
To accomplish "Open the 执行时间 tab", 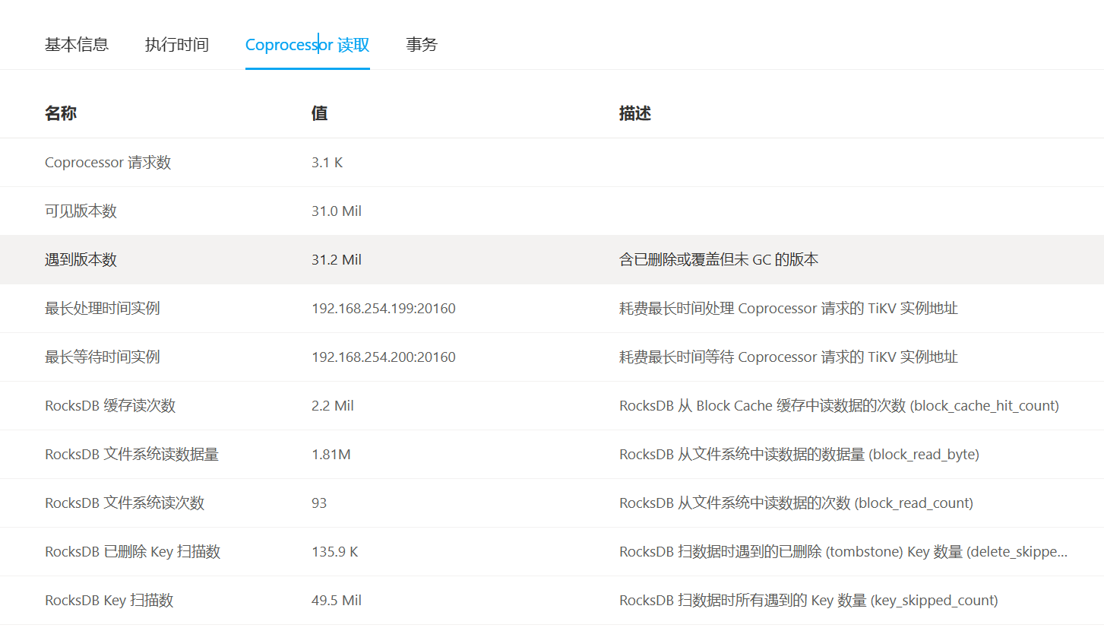I will point(177,45).
